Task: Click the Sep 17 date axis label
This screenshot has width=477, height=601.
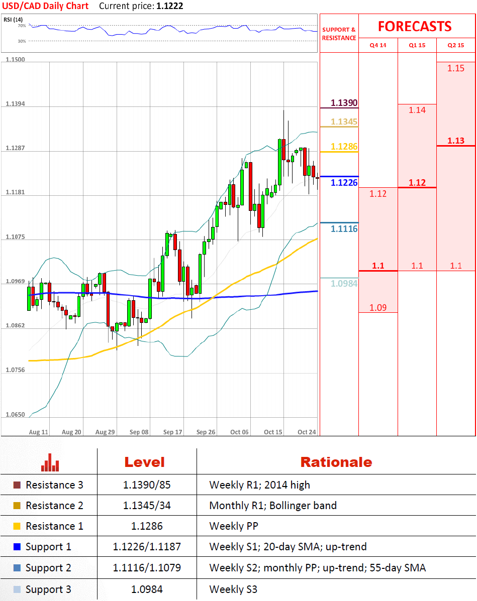Action: pyautogui.click(x=173, y=432)
